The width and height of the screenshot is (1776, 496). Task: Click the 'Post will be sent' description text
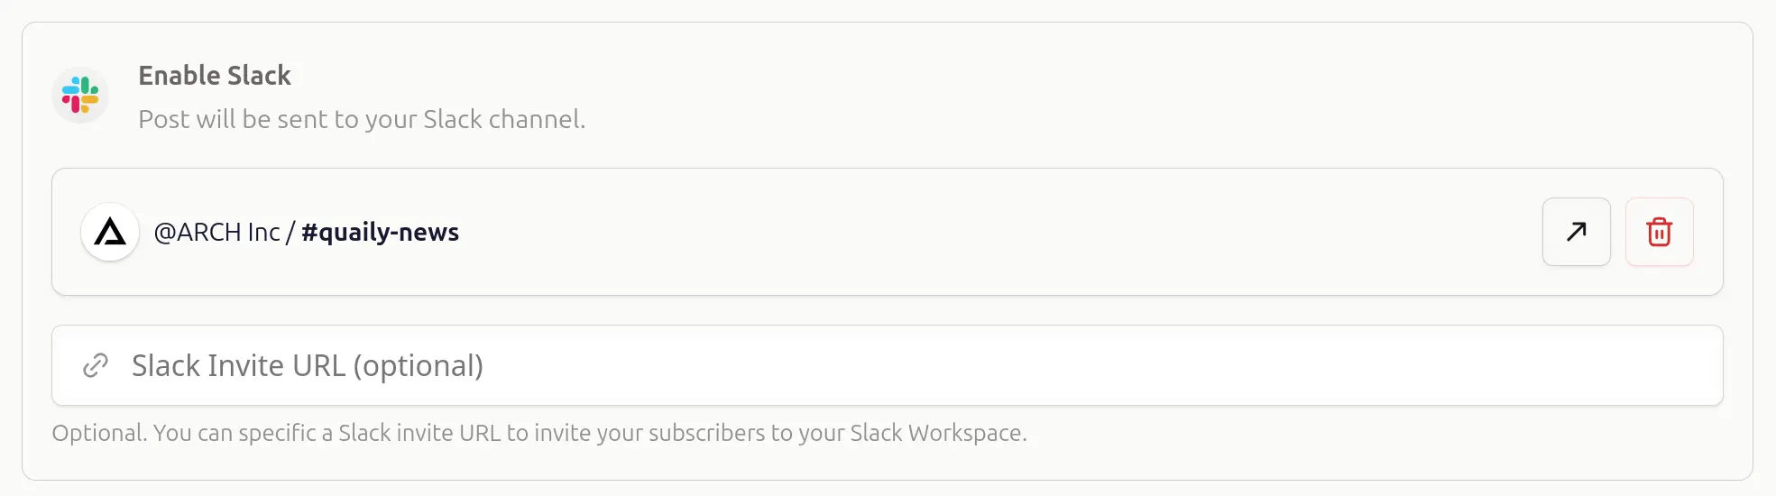tap(362, 119)
